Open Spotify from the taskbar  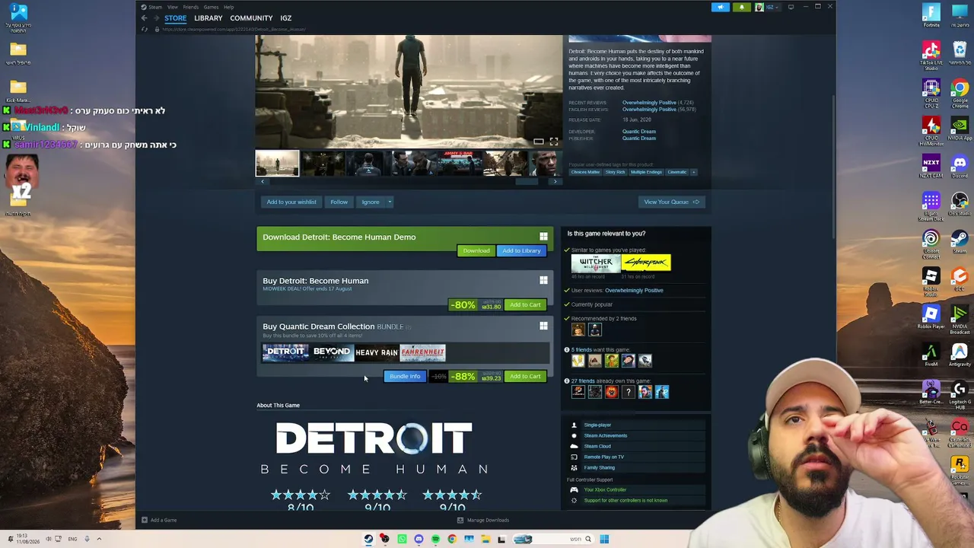(x=435, y=539)
